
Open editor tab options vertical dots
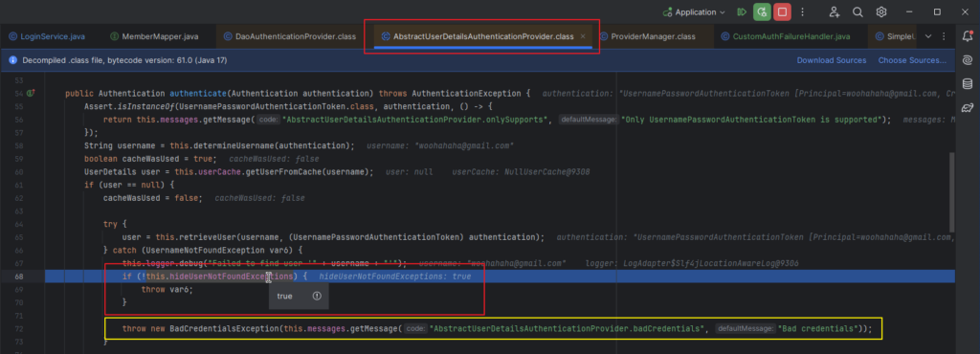point(944,37)
